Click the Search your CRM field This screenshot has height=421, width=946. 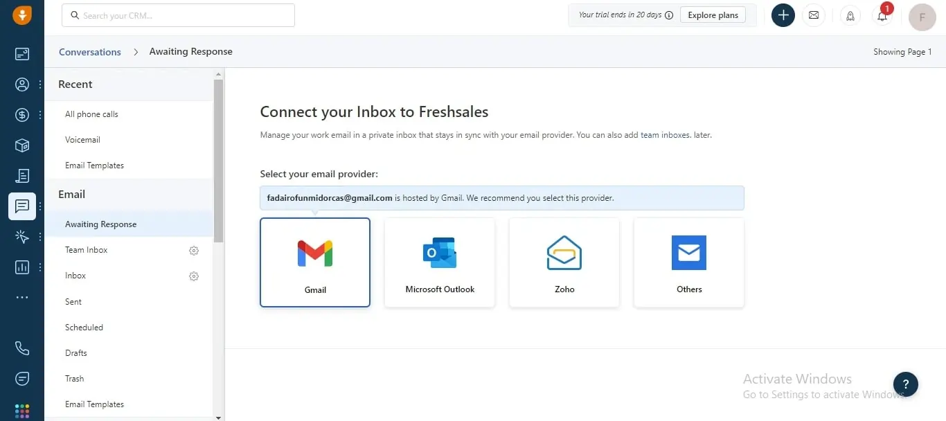(x=179, y=15)
